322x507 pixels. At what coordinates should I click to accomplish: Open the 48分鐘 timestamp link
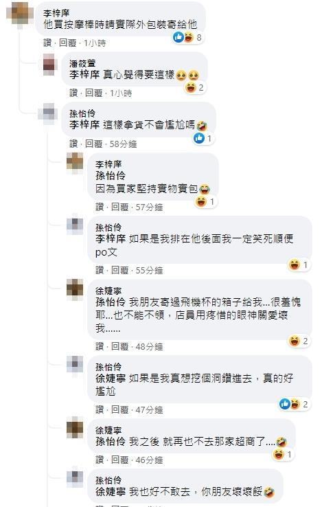(149, 347)
